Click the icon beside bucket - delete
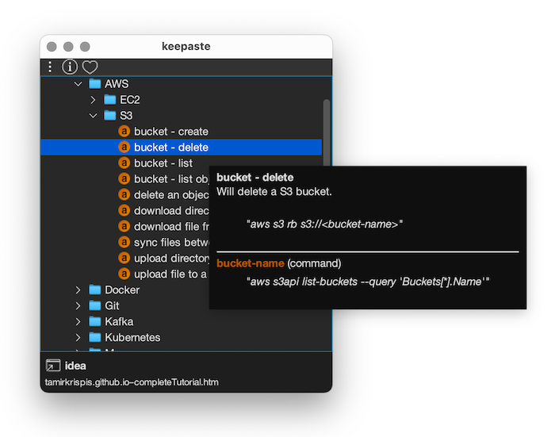 click(x=124, y=147)
